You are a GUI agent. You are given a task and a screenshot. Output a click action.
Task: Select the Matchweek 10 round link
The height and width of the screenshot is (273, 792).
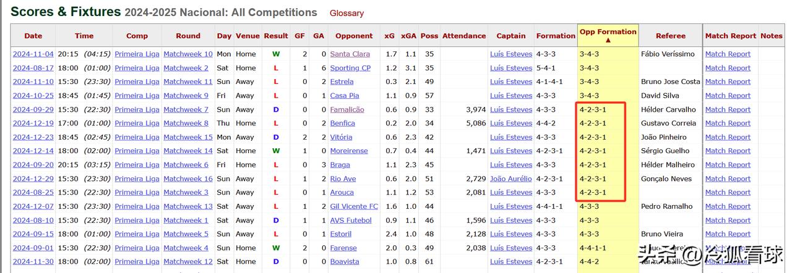point(188,54)
